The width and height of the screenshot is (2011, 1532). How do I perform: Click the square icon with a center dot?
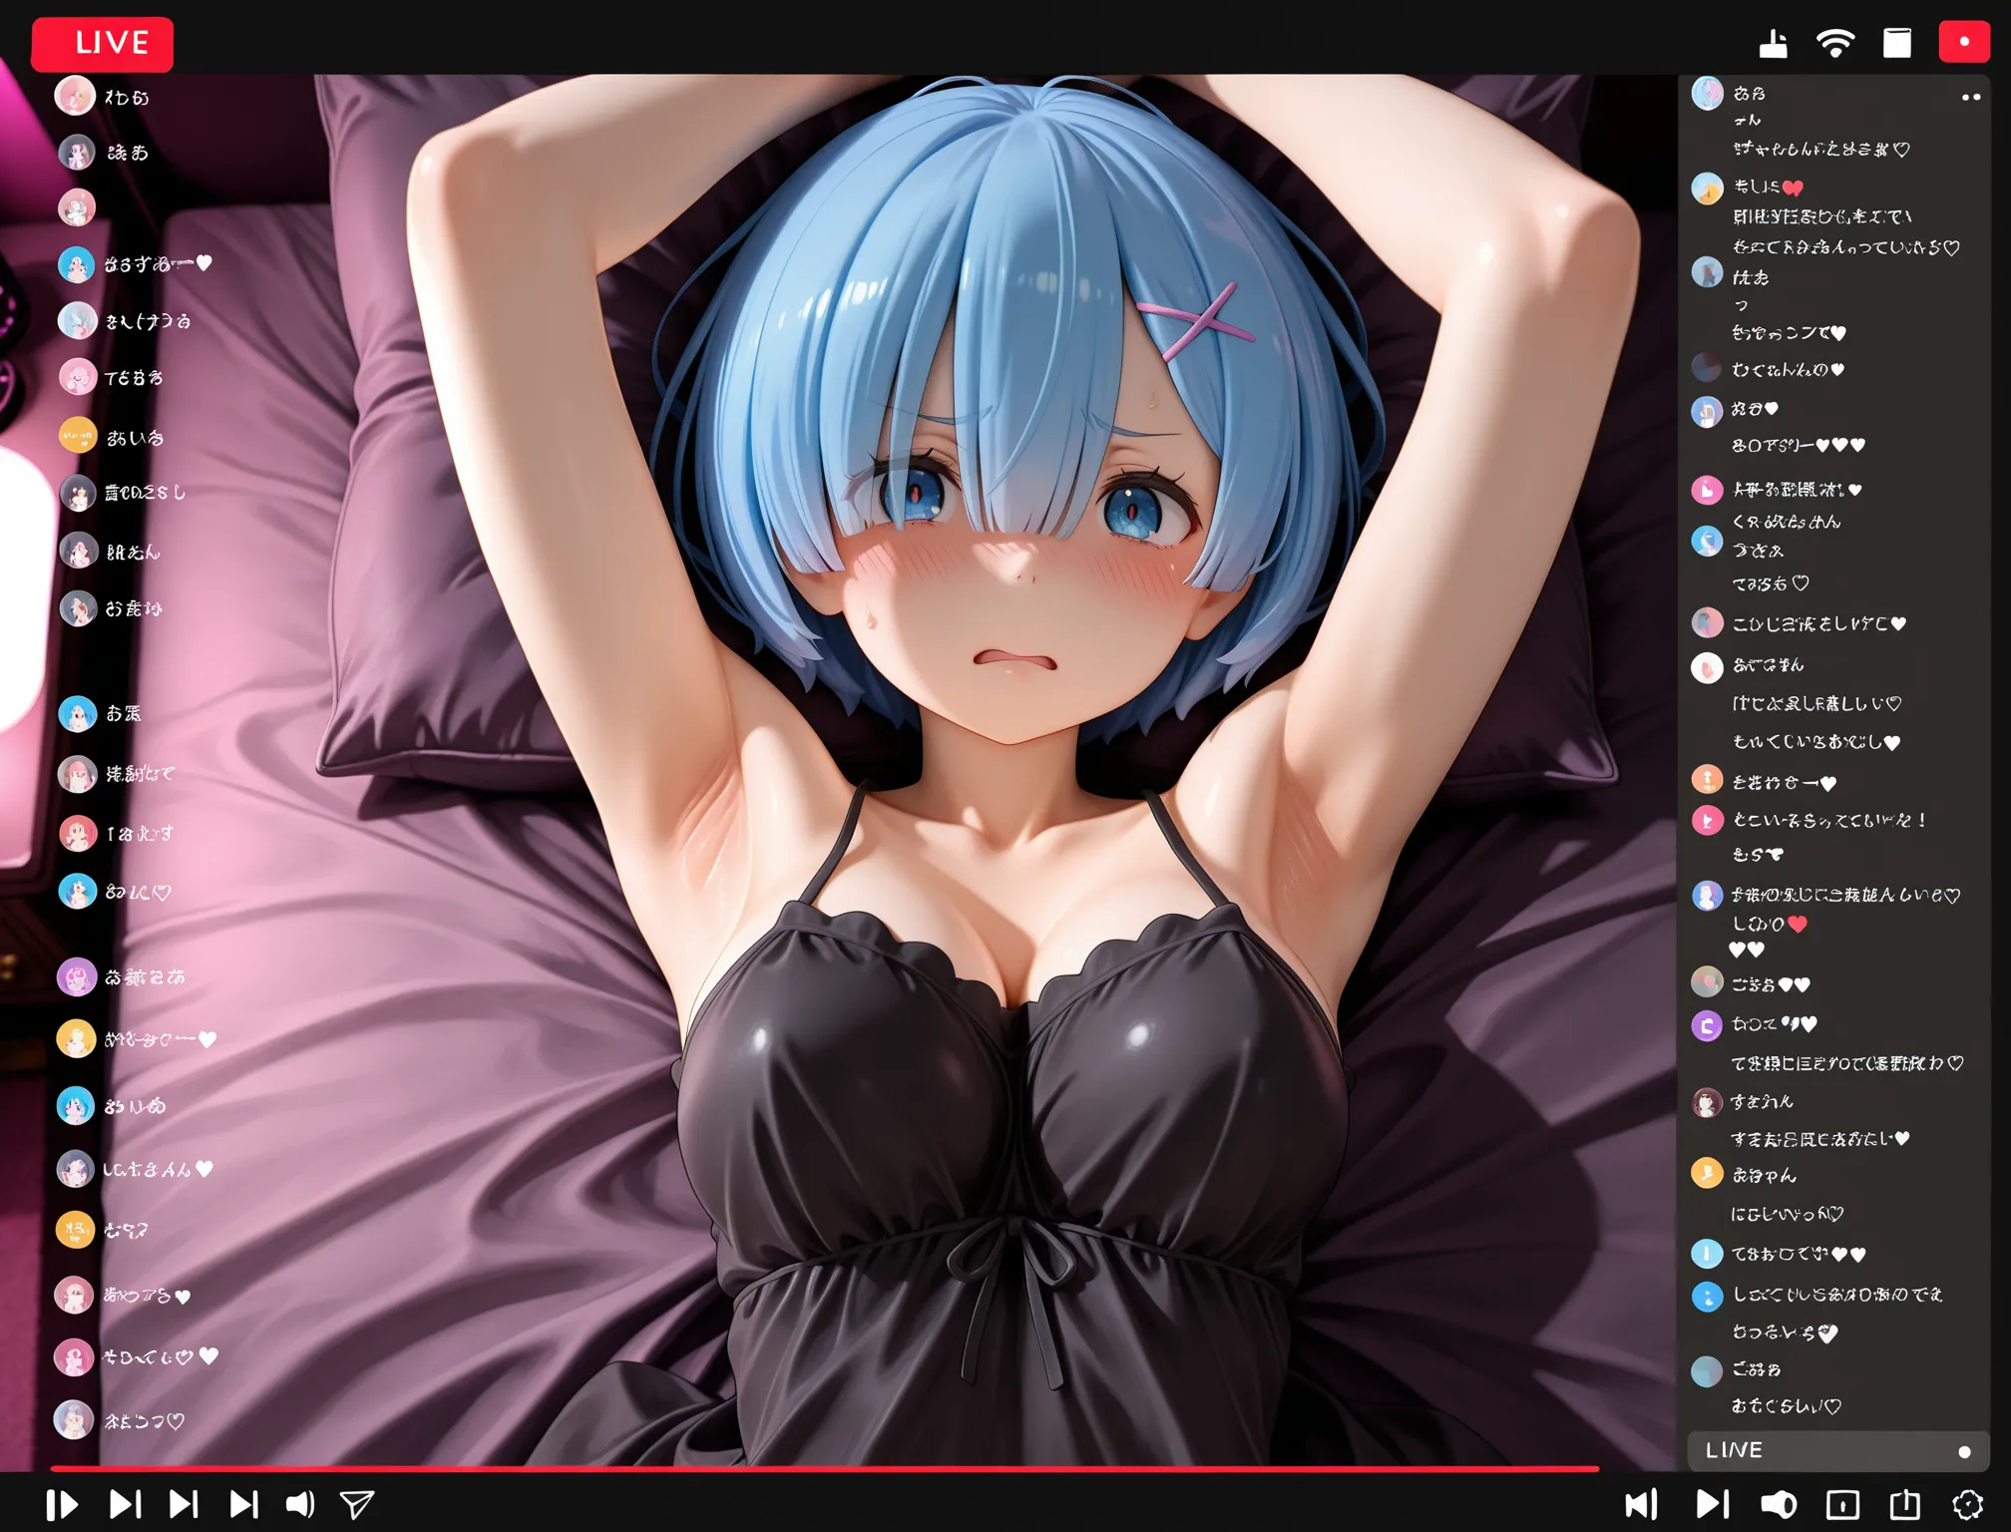click(1842, 1504)
